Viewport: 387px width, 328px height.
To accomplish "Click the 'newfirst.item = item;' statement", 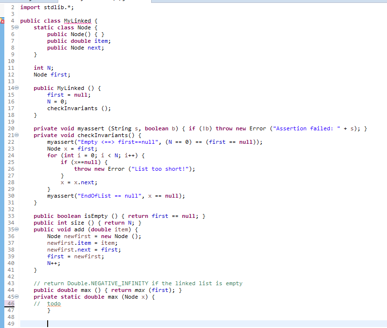I will click(x=82, y=243).
